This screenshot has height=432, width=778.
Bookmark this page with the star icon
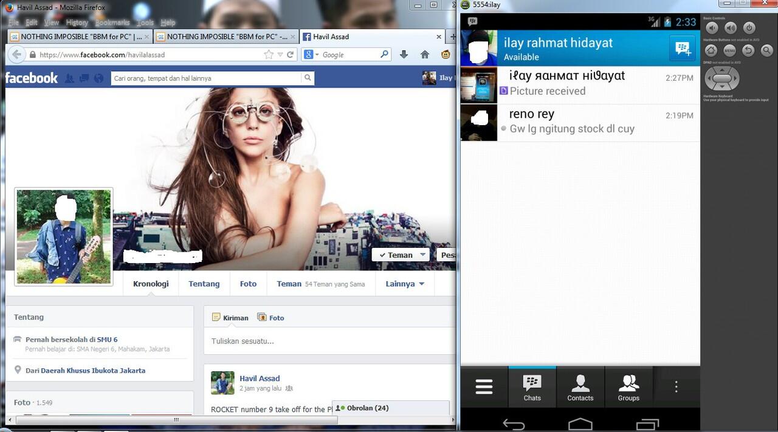point(269,55)
